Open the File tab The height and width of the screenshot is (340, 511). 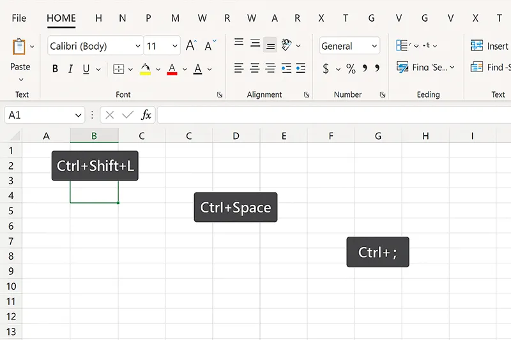point(19,18)
